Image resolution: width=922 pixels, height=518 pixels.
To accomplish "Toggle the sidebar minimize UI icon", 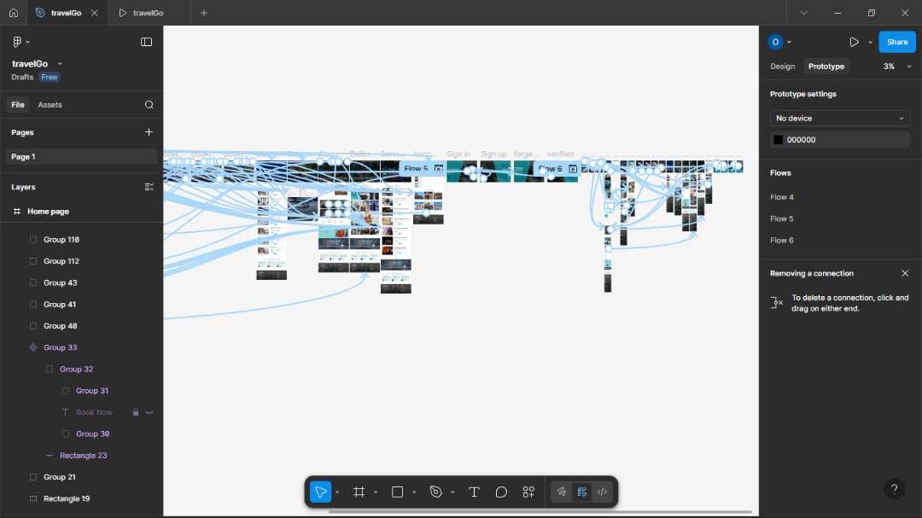I will point(147,42).
